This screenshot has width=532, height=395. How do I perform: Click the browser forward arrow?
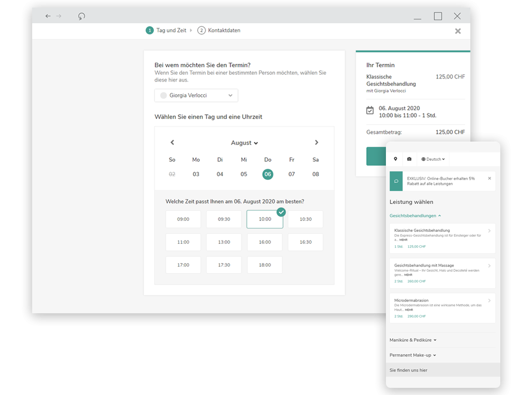tap(59, 16)
